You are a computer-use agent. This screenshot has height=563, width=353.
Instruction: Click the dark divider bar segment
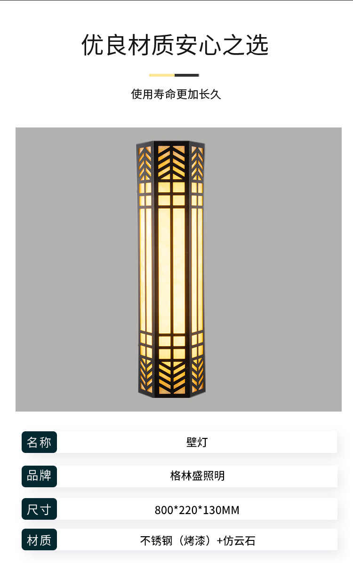(x=187, y=75)
